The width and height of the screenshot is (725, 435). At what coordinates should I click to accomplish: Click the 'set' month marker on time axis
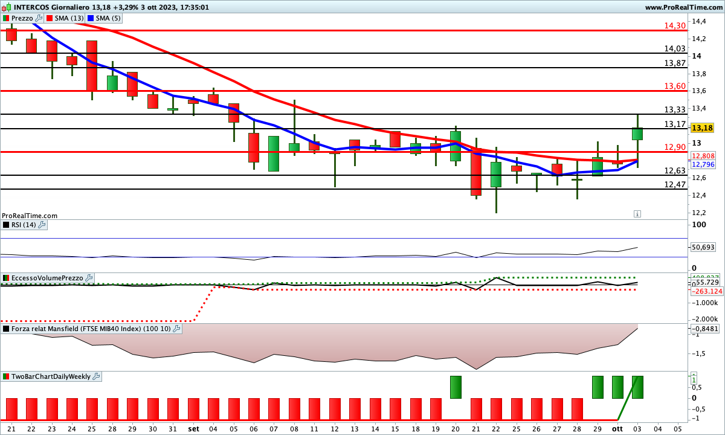click(193, 428)
